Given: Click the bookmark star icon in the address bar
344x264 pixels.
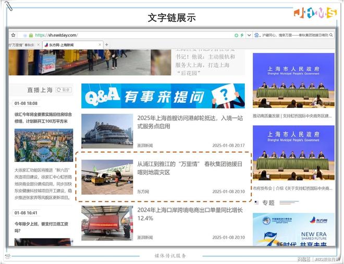Looking at the screenshot, I should click(x=13, y=35).
